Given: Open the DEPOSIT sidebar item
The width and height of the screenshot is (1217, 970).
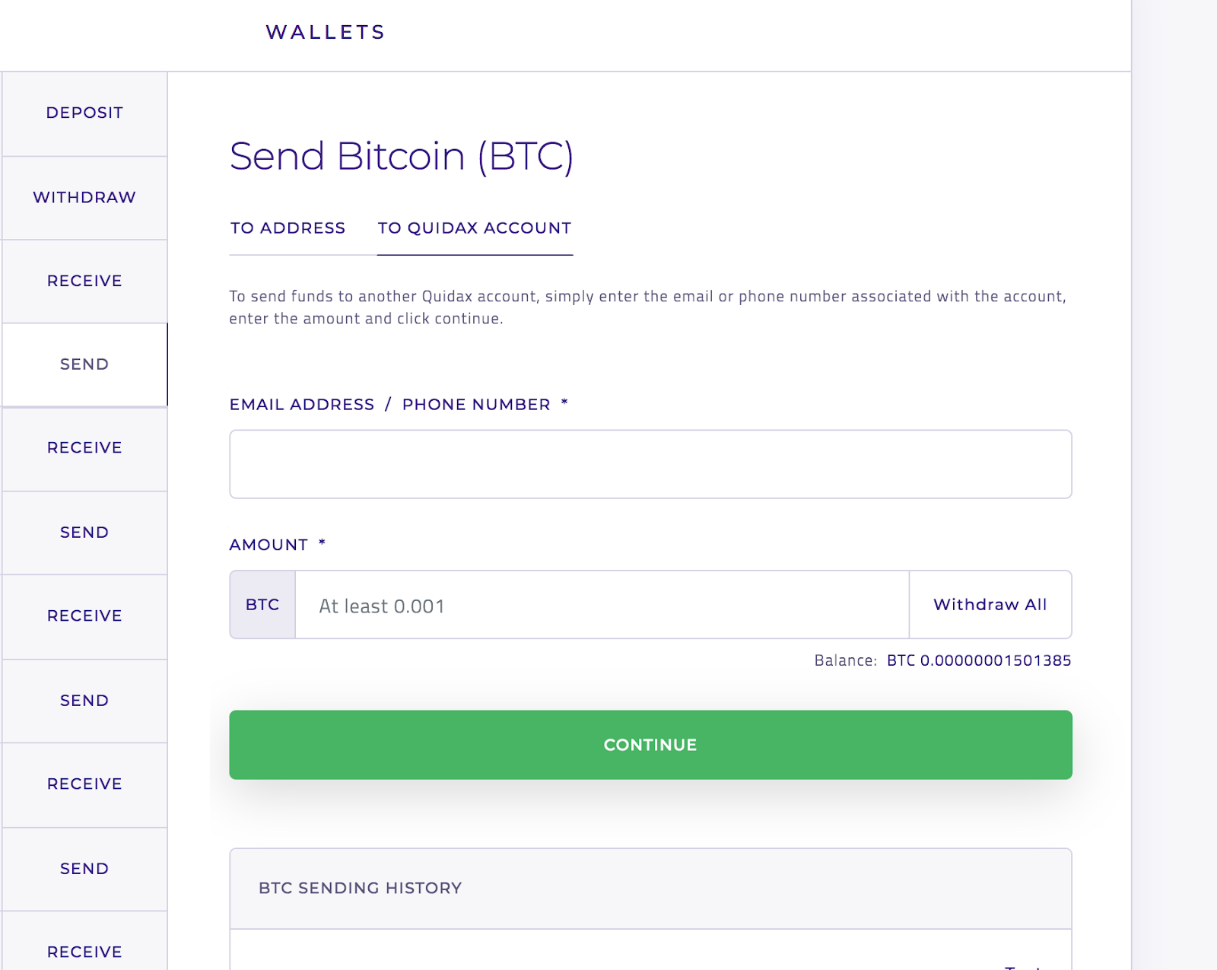Looking at the screenshot, I should pos(84,113).
